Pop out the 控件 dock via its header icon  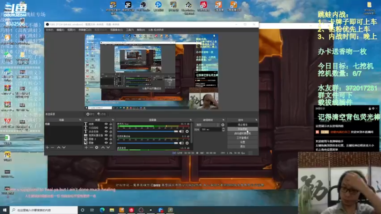point(256,120)
